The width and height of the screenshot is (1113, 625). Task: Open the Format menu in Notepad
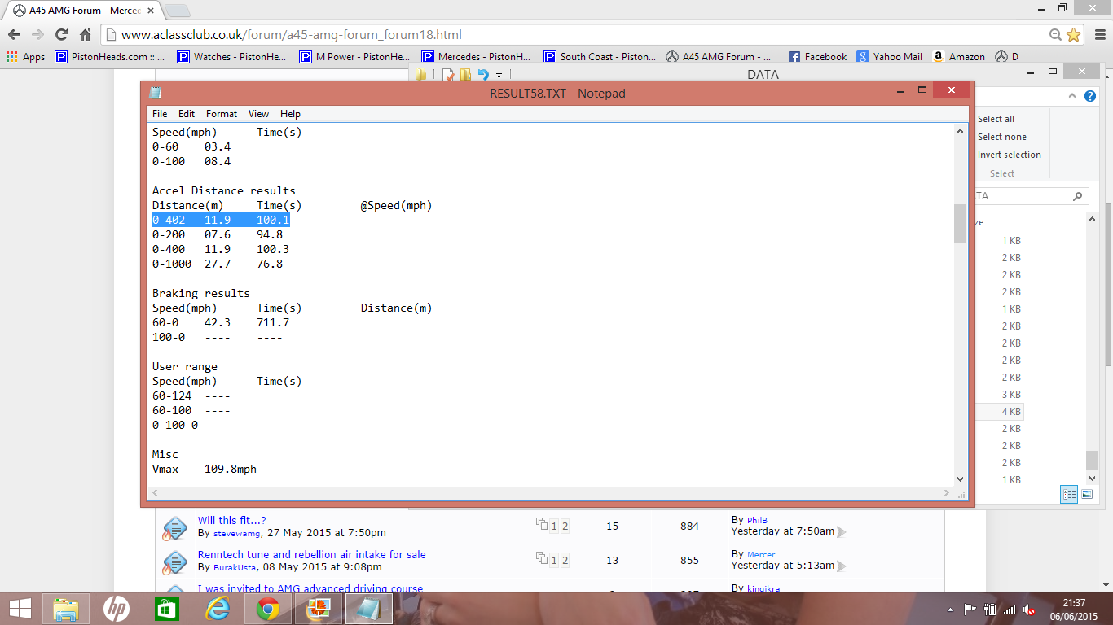(222, 114)
